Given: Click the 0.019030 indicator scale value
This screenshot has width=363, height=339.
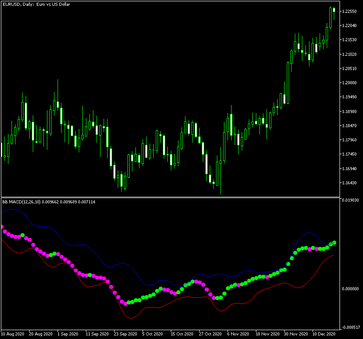Looking at the screenshot, I should pyautogui.click(x=351, y=200).
